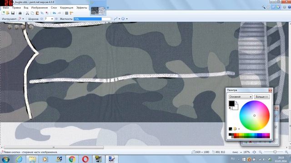
Task: Click the 197% zoom value
Action: [246, 152]
